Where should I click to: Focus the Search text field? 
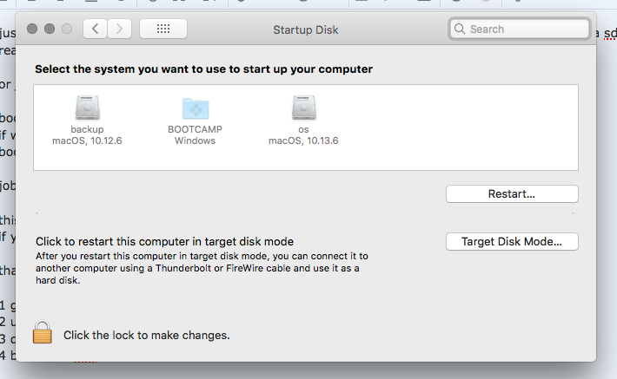520,29
